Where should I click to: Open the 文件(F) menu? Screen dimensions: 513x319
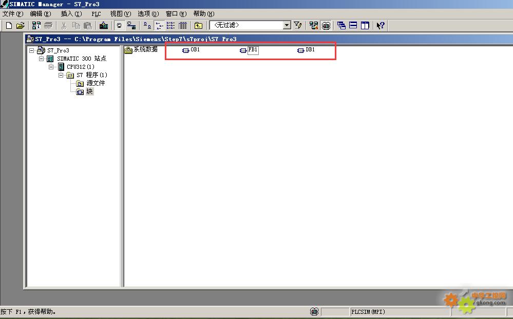coord(13,14)
